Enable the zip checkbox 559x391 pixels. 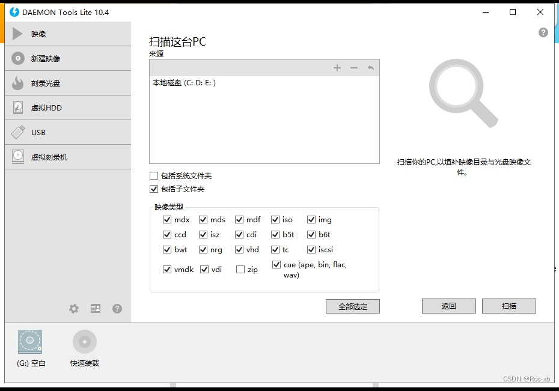[240, 269]
